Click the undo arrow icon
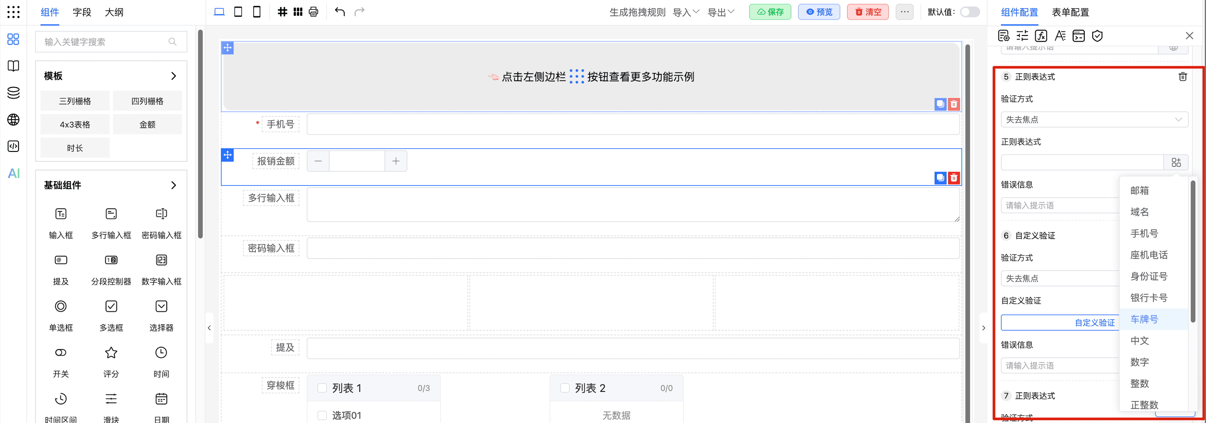 click(340, 12)
